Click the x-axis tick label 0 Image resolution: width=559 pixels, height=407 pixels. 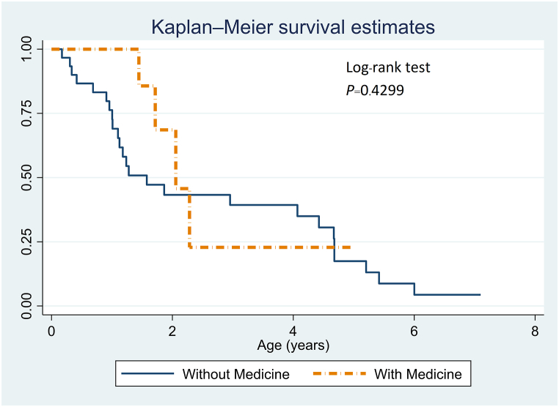click(x=51, y=330)
